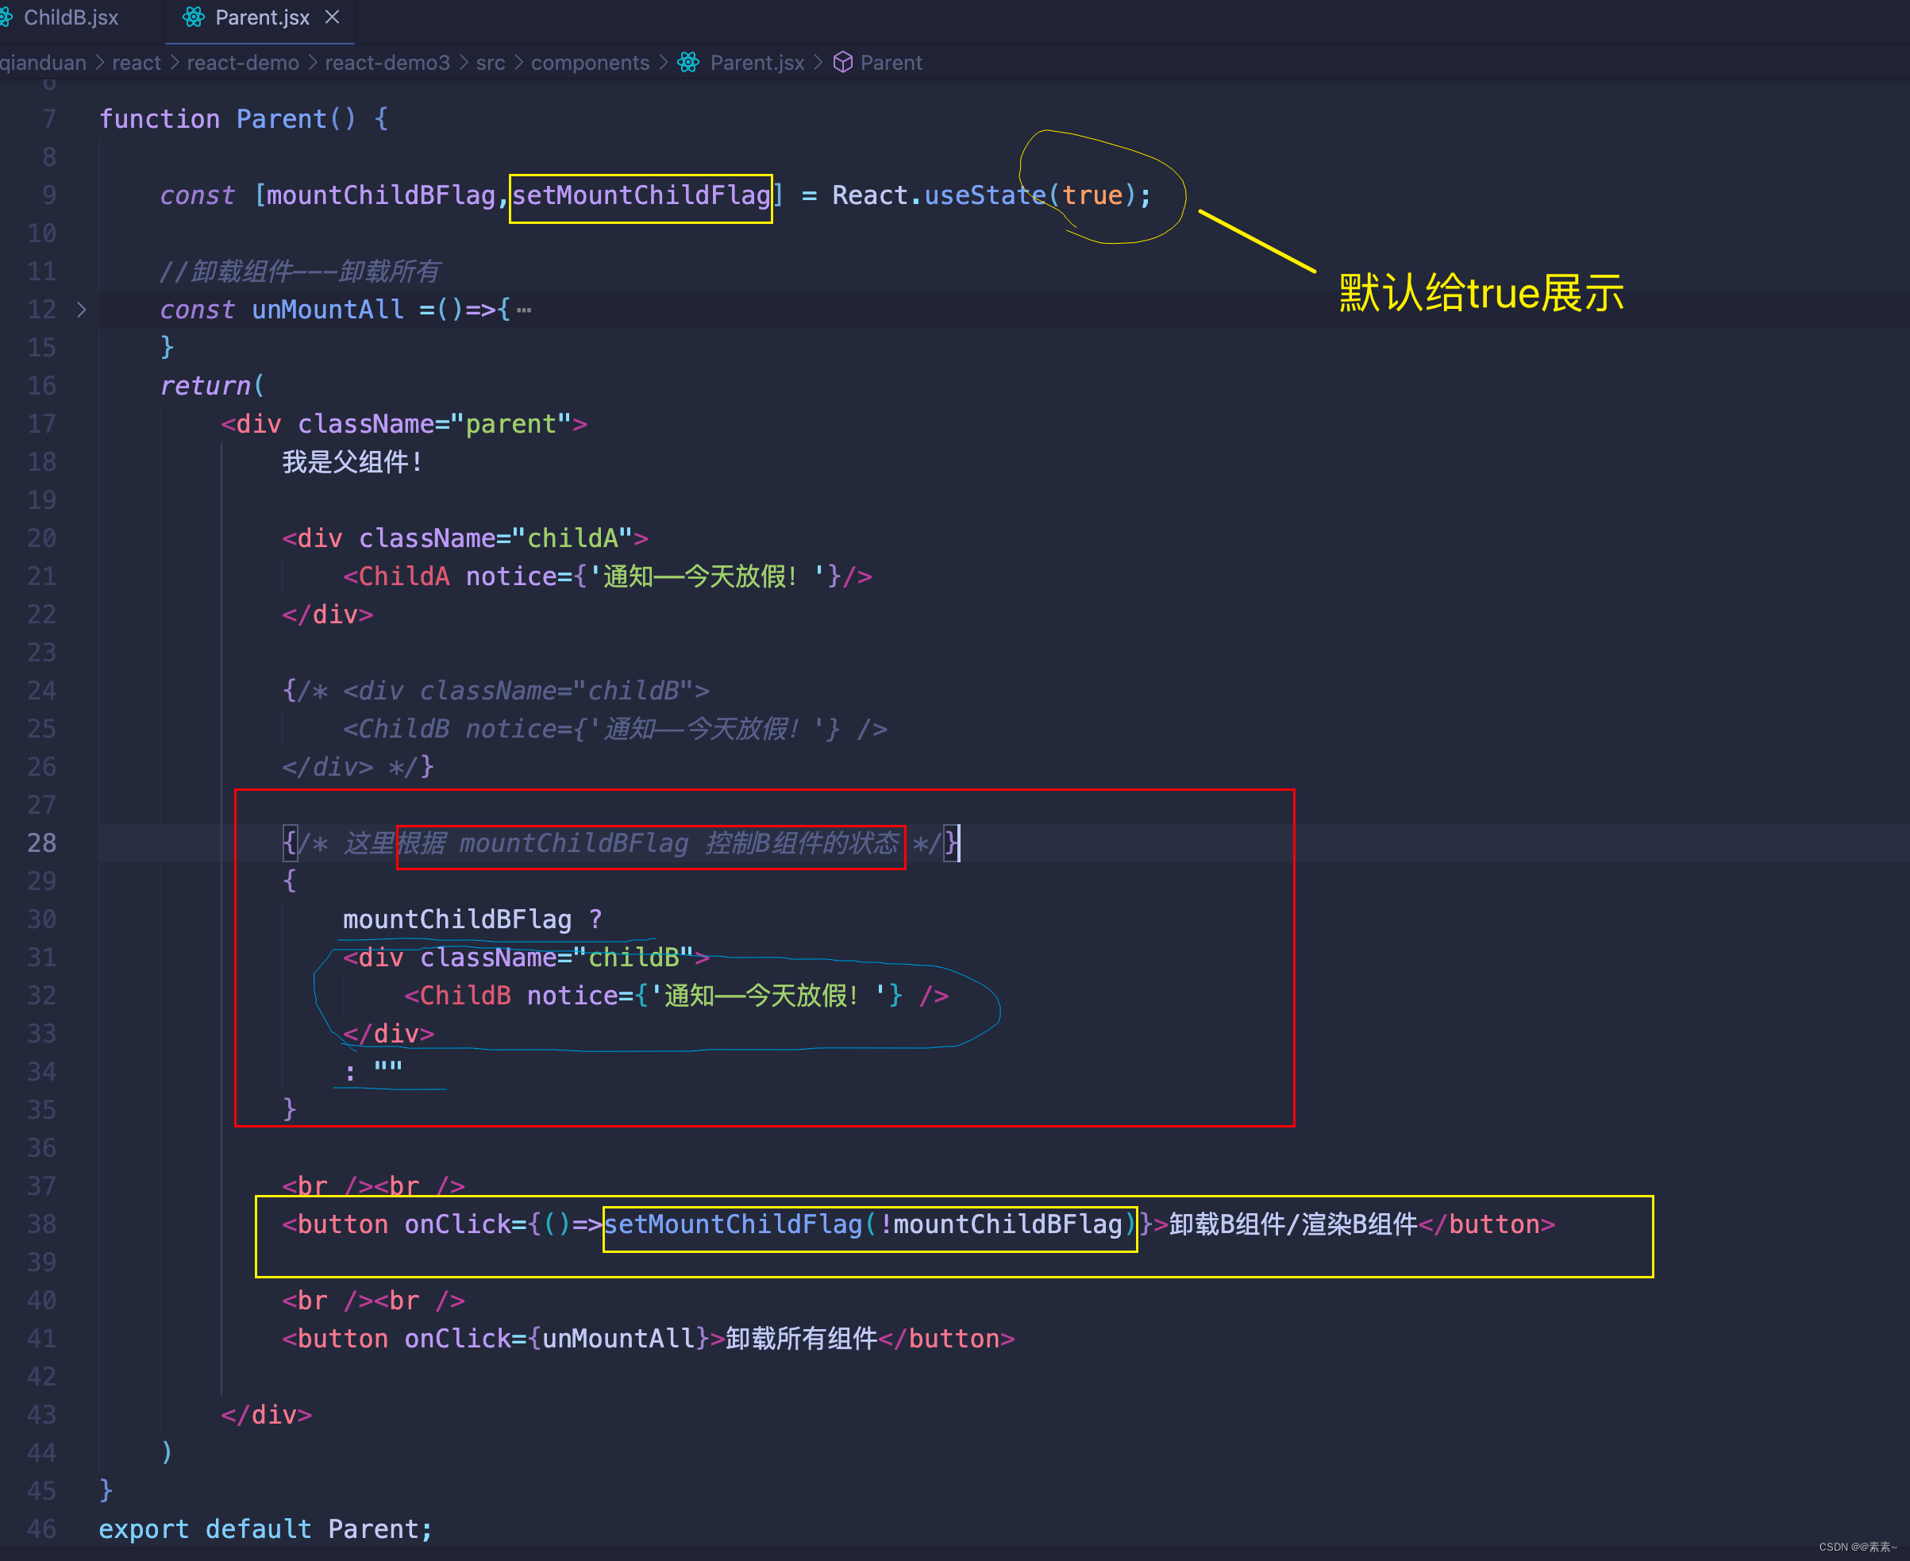This screenshot has width=1910, height=1561.
Task: Click the cube symbol icon before Parent breadcrumb
Action: [843, 62]
